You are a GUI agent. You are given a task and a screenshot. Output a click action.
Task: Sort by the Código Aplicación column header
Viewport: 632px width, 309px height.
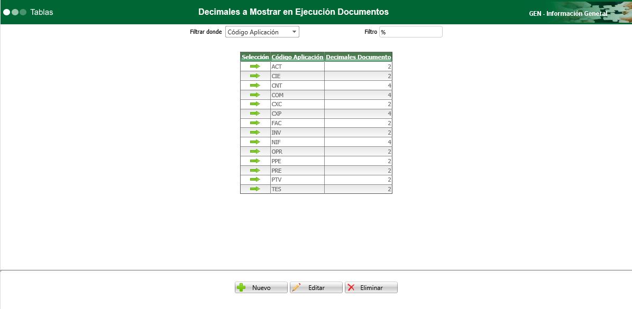click(297, 57)
